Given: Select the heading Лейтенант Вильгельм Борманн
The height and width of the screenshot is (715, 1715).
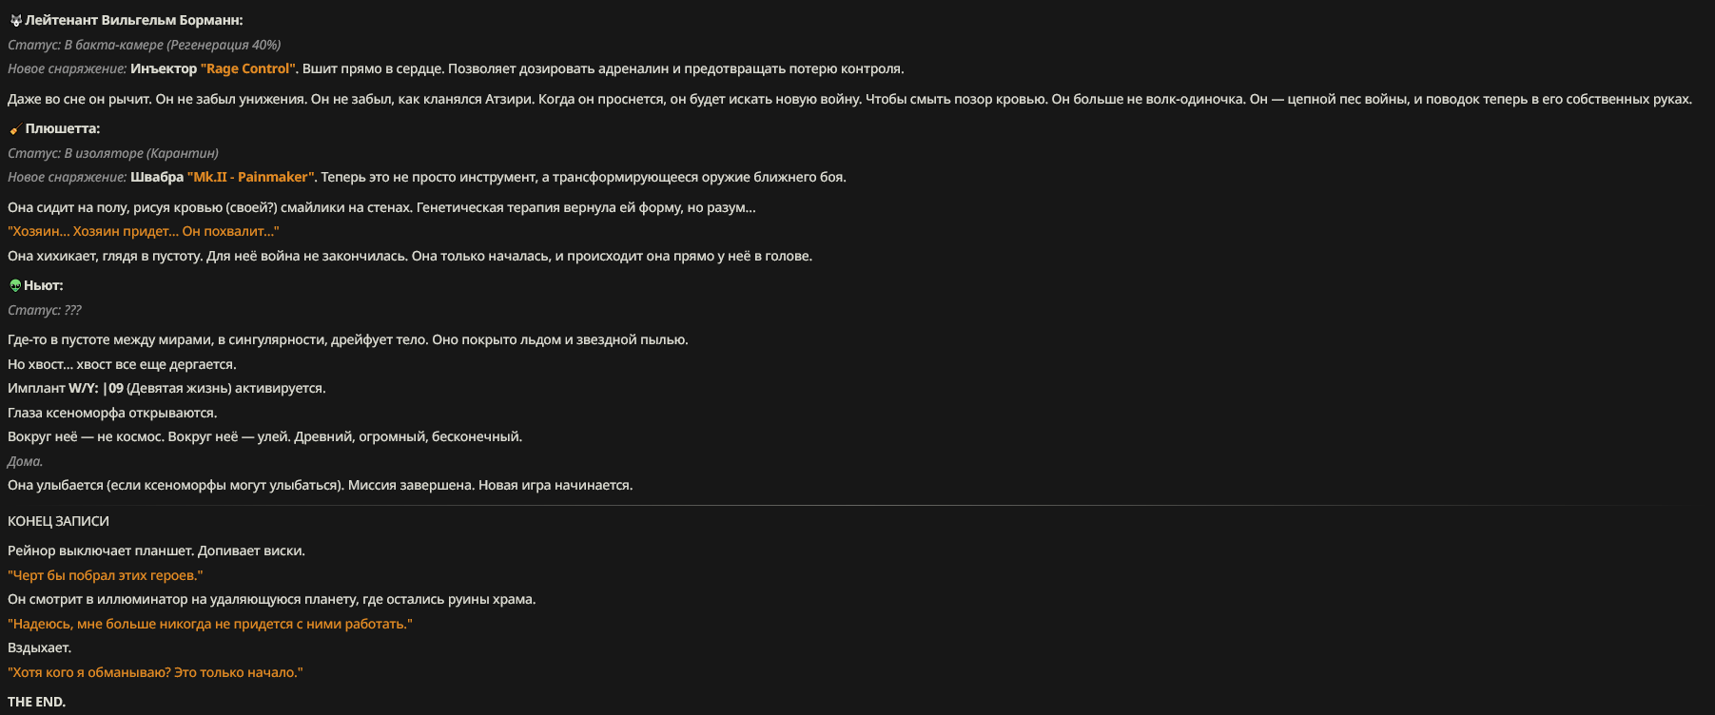Looking at the screenshot, I should (134, 20).
